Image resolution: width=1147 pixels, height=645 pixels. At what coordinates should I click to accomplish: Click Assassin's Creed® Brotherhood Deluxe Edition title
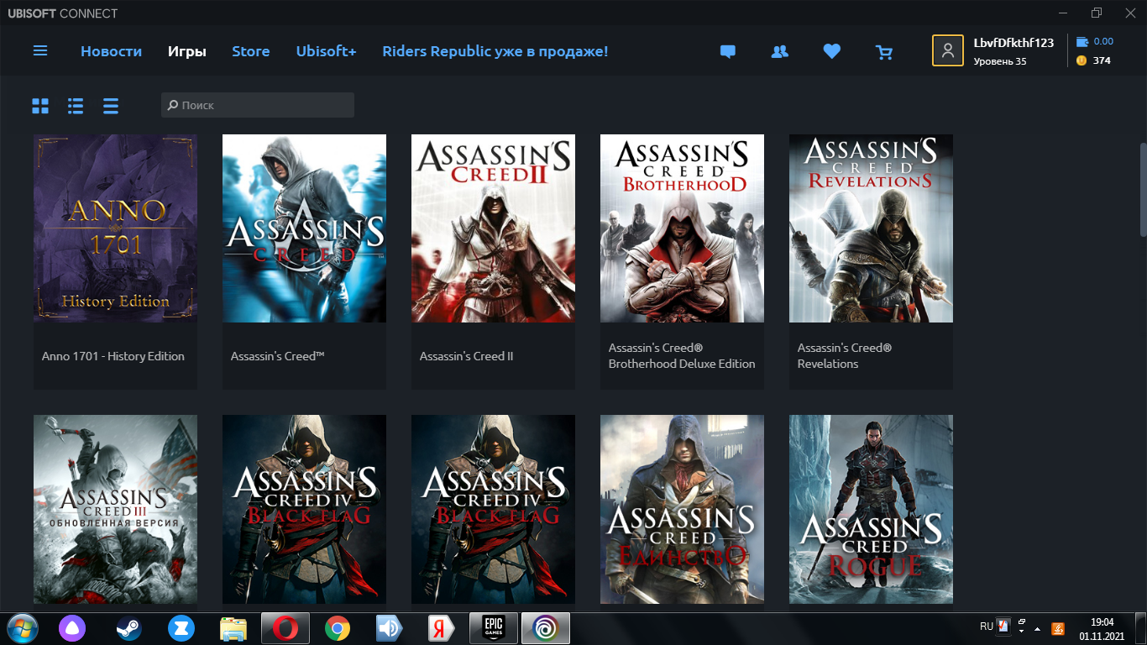pyautogui.click(x=682, y=356)
